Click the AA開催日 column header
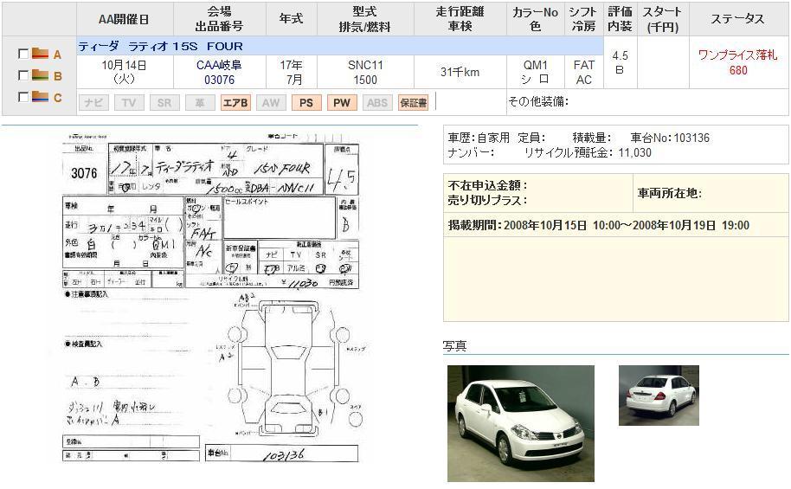Image resolution: width=791 pixels, height=489 pixels. [x=125, y=19]
